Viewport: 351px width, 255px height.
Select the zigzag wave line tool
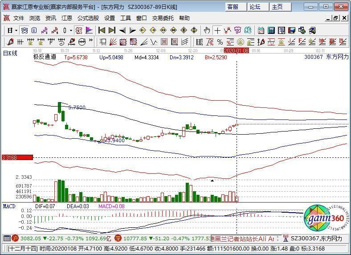[154, 42]
